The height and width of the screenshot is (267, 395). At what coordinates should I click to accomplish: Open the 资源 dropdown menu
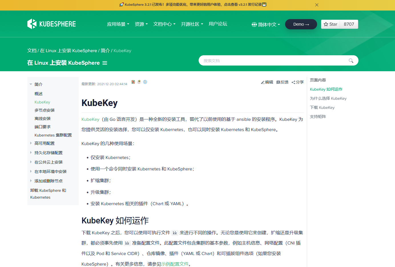pyautogui.click(x=141, y=24)
